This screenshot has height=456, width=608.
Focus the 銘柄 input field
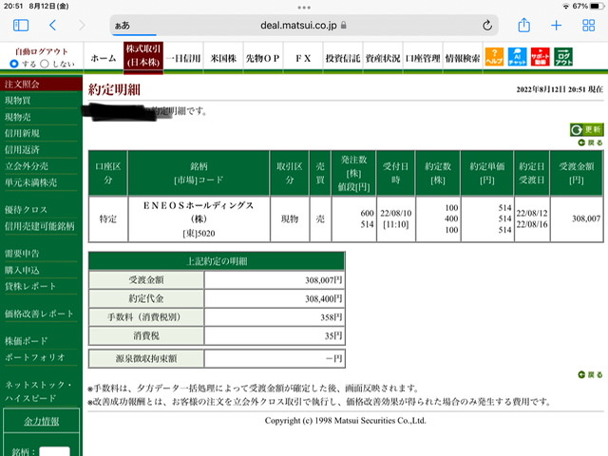55,451
